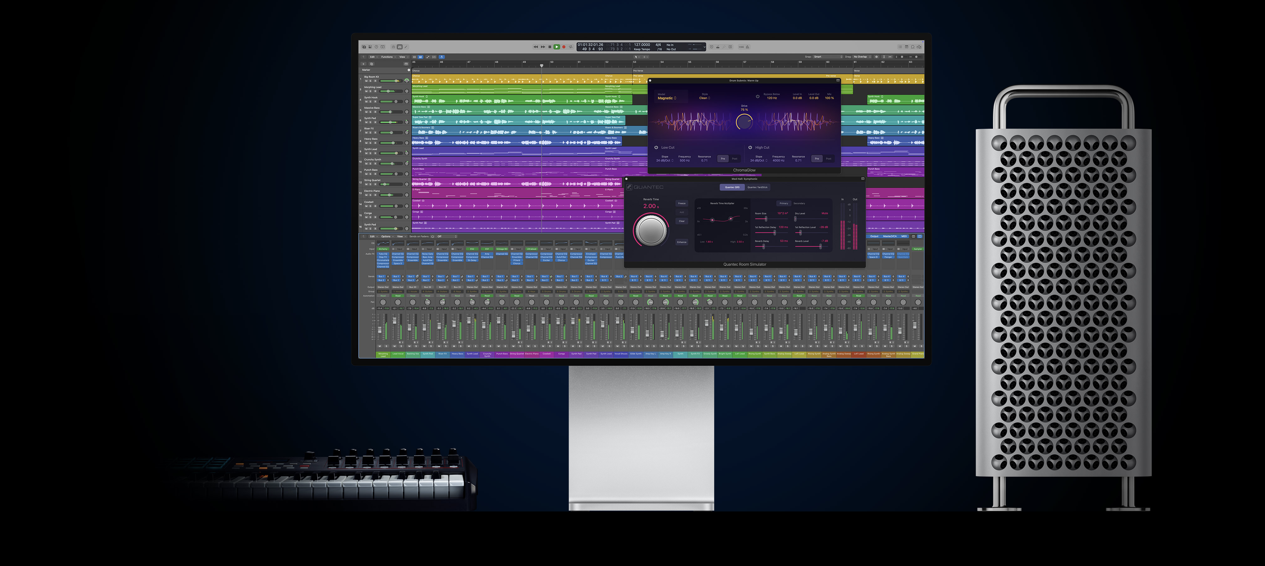Click the Play button in transport
The width and height of the screenshot is (1265, 566).
pos(557,47)
